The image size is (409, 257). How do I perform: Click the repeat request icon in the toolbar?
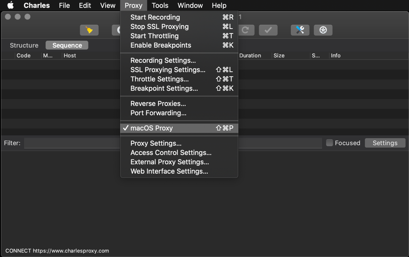(x=246, y=30)
